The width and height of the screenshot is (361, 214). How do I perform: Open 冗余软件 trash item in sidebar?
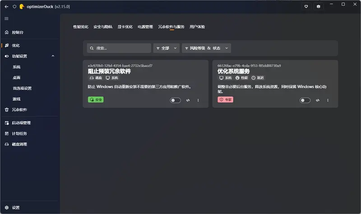pyautogui.click(x=30, y=110)
